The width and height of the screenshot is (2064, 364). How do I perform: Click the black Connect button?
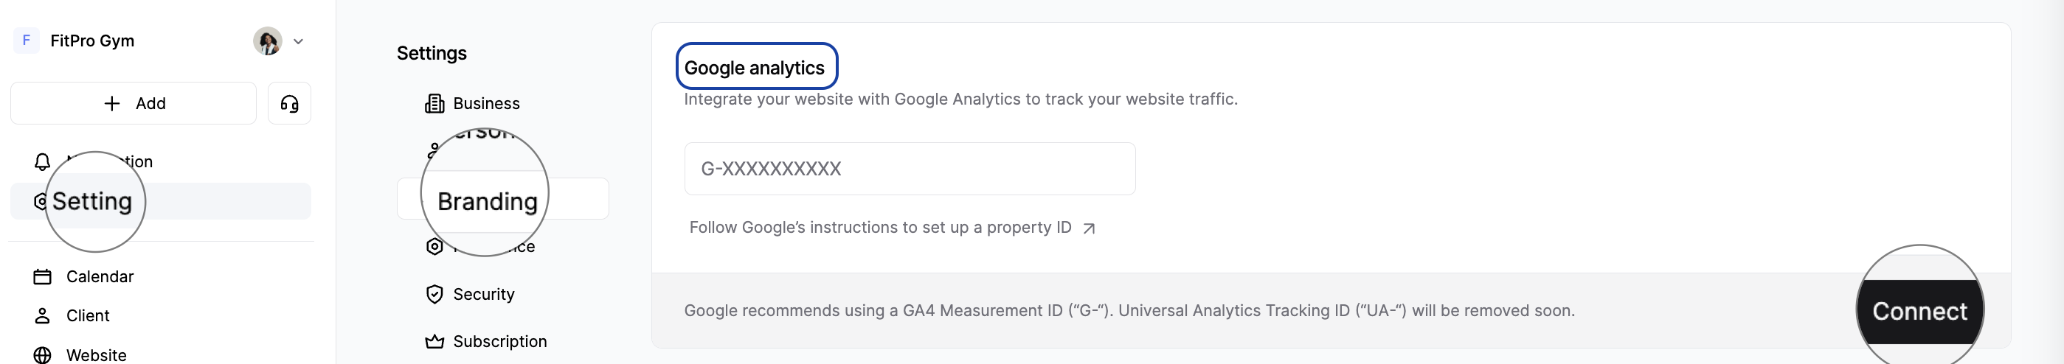click(x=1919, y=311)
